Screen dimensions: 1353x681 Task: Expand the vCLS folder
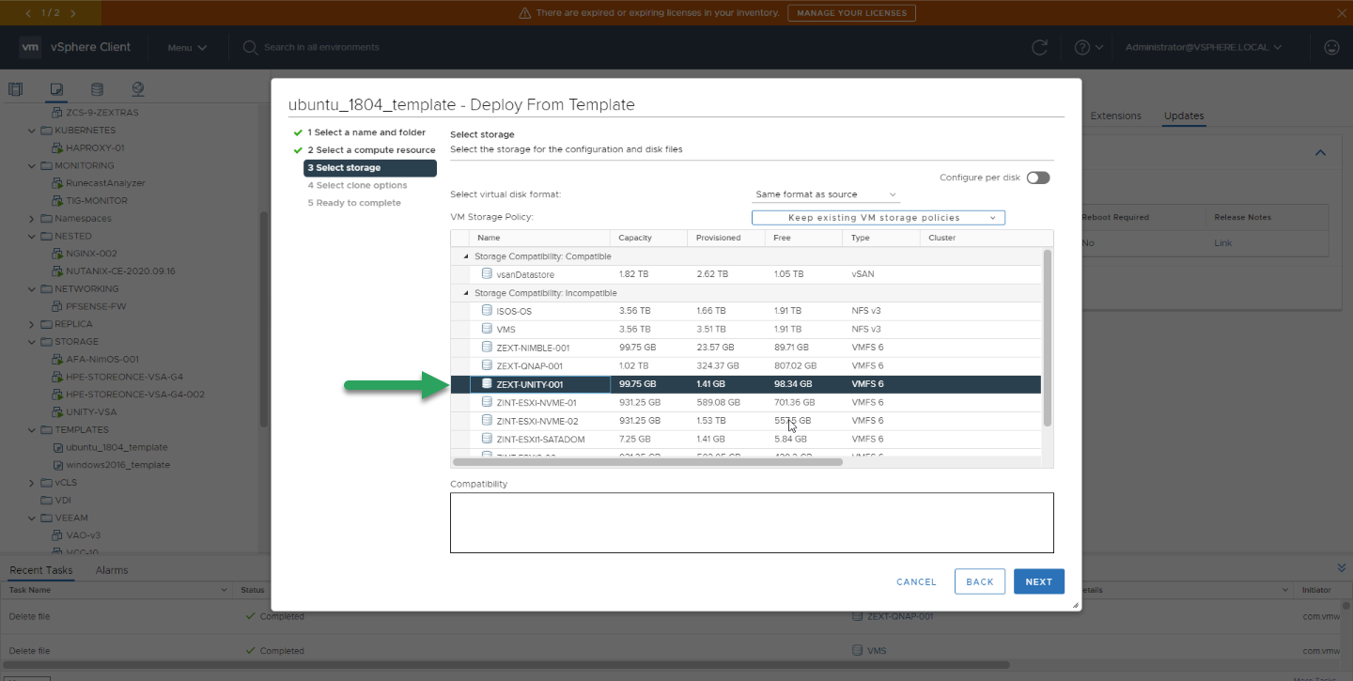(33, 483)
